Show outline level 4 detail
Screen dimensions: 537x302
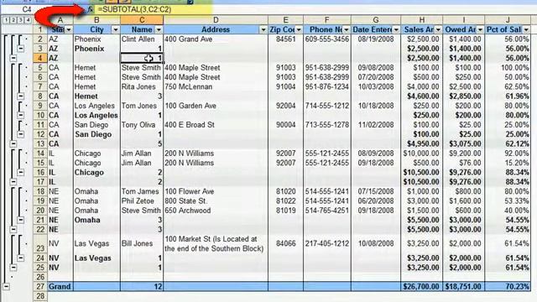click(28, 20)
